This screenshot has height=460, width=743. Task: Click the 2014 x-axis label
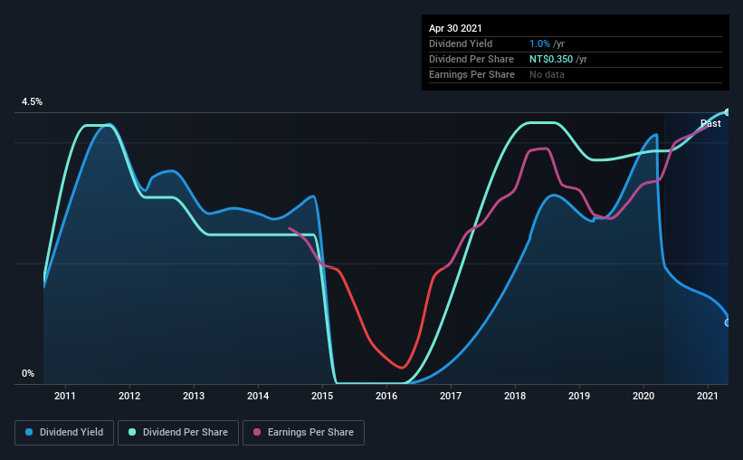[258, 396]
